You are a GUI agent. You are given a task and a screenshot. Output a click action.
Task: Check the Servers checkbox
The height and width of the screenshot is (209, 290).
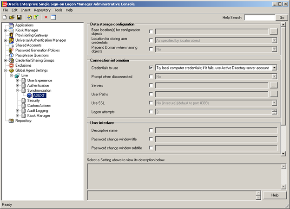point(151,85)
